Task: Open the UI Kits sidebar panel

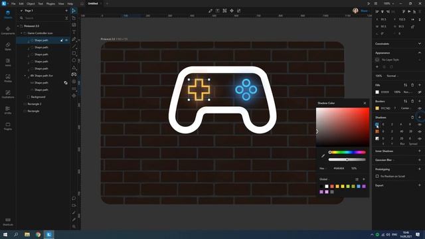Action: (x=8, y=110)
